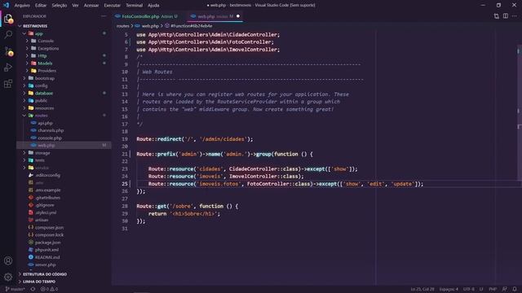
Task: Open the Run and Debug view
Action: [x=8, y=67]
